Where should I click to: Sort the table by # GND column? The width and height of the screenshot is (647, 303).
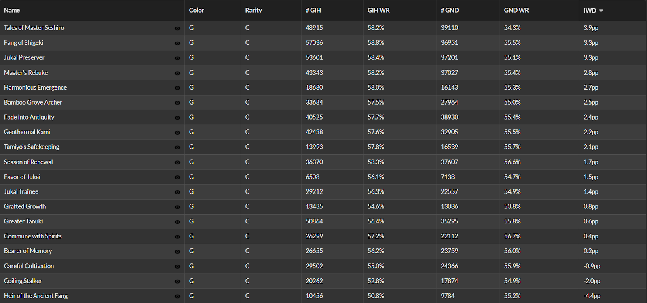click(450, 11)
